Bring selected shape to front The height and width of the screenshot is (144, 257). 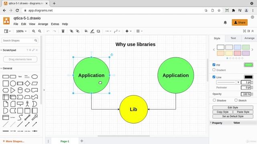(x=71, y=31)
